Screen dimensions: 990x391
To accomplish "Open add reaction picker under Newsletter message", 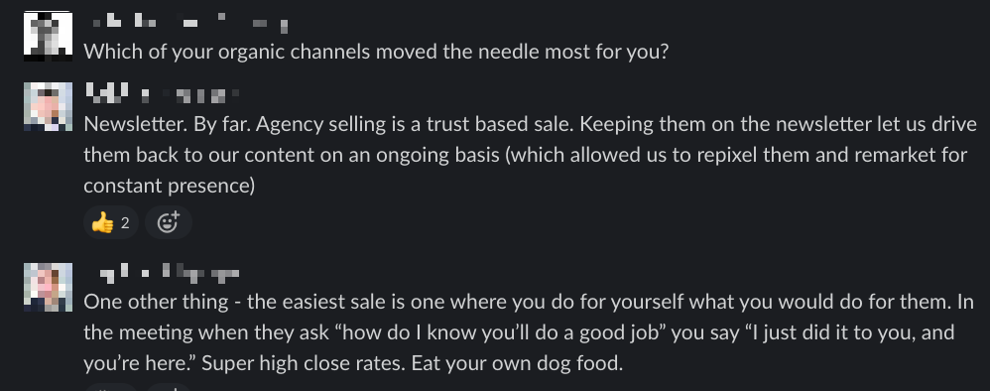I will [x=168, y=222].
